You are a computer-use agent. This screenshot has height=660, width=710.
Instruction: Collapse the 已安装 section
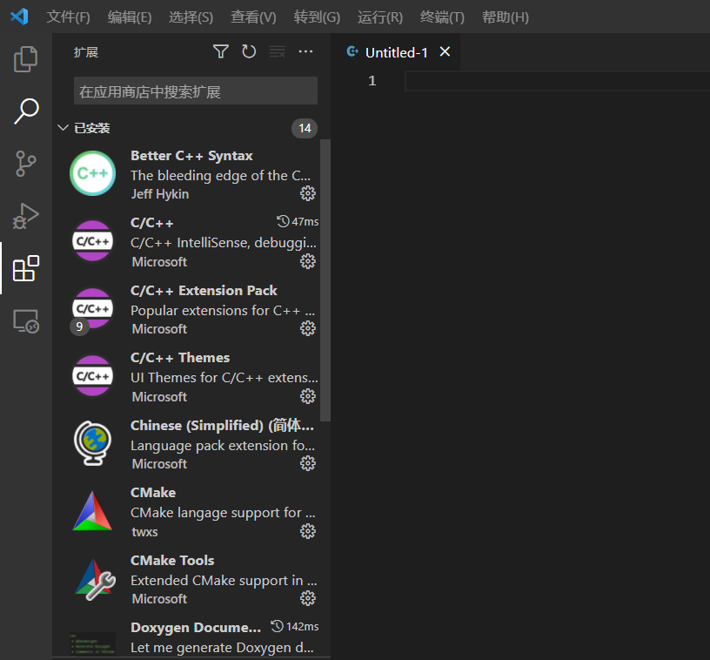point(63,128)
